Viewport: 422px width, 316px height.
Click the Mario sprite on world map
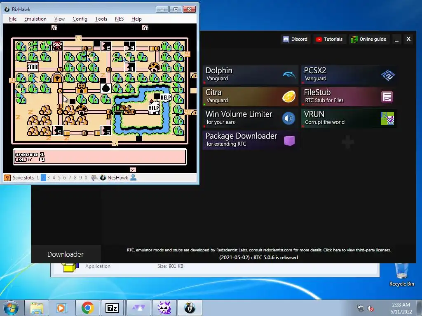pos(57,46)
